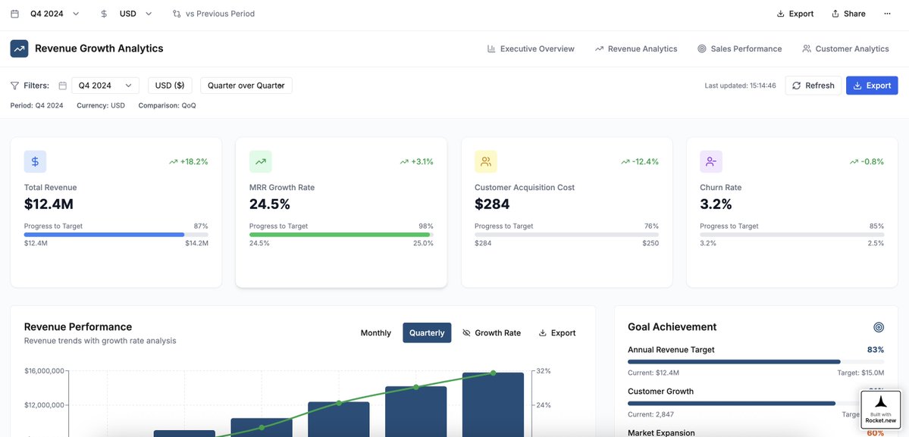The width and height of the screenshot is (909, 437).
Task: Click the Revenue Growth Analytics title
Action: coord(99,48)
